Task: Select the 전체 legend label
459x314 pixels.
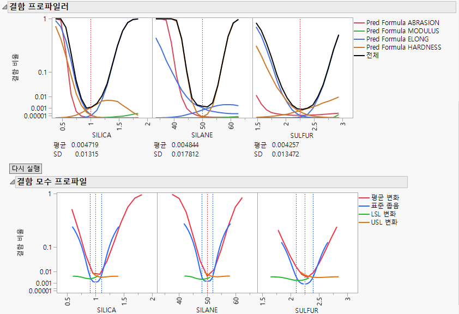Action: pos(372,55)
